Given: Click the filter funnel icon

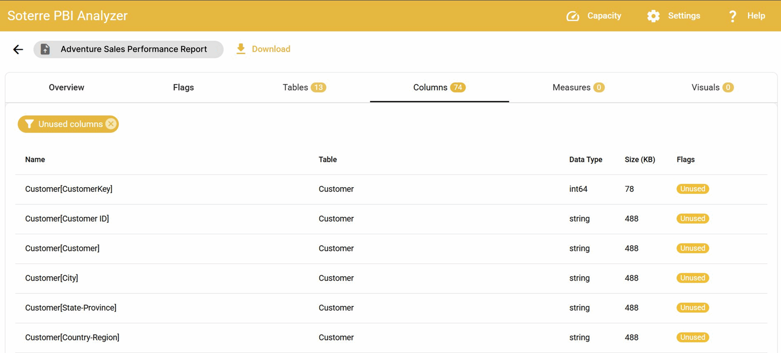Looking at the screenshot, I should click(29, 124).
